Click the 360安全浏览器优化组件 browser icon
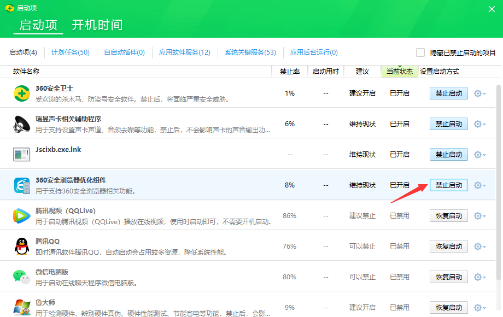This screenshot has width=503, height=317. pyautogui.click(x=21, y=185)
